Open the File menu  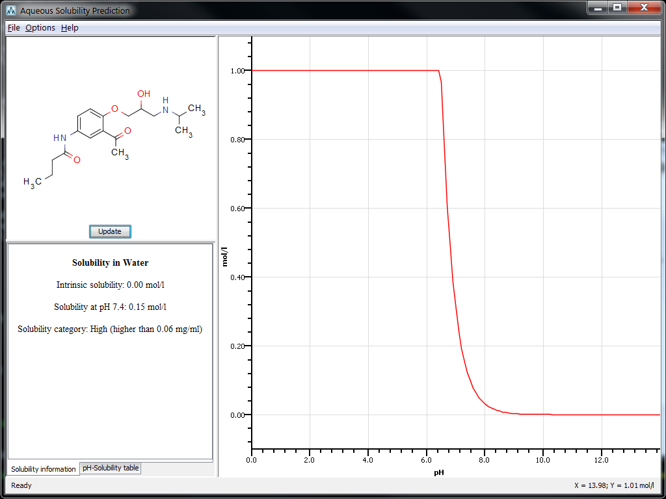coord(12,28)
